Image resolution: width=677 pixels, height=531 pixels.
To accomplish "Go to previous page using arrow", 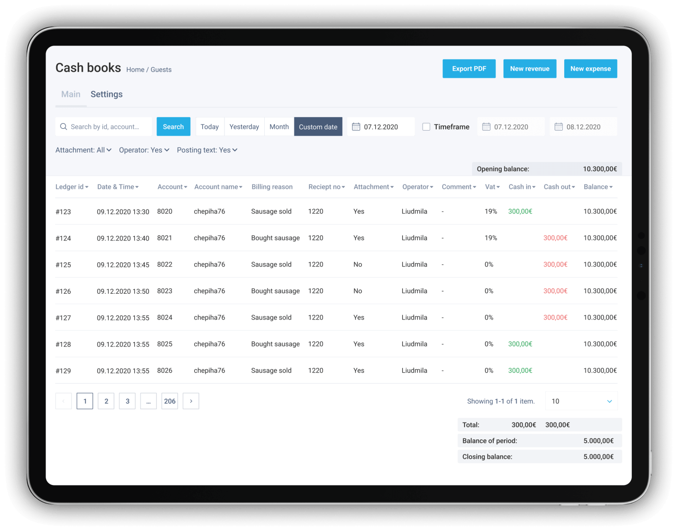I will [63, 401].
